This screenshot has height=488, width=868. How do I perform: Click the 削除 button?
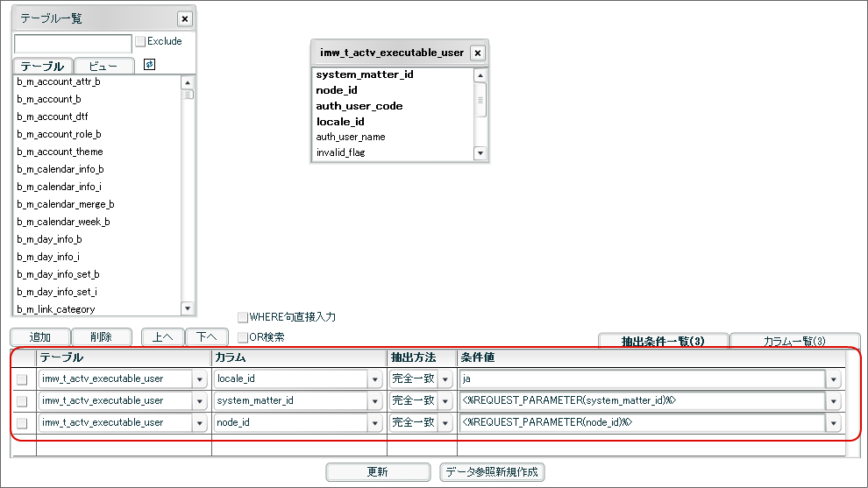click(x=102, y=337)
